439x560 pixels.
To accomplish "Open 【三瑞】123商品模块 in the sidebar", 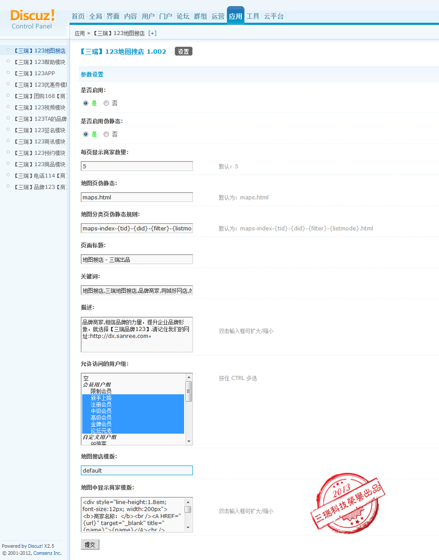I will click(40, 164).
